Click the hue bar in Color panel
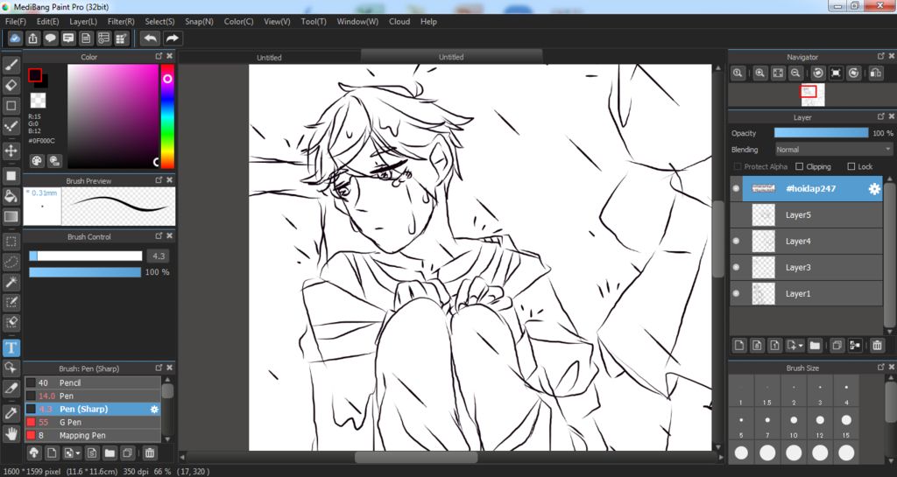The width and height of the screenshot is (897, 477). tap(167, 116)
